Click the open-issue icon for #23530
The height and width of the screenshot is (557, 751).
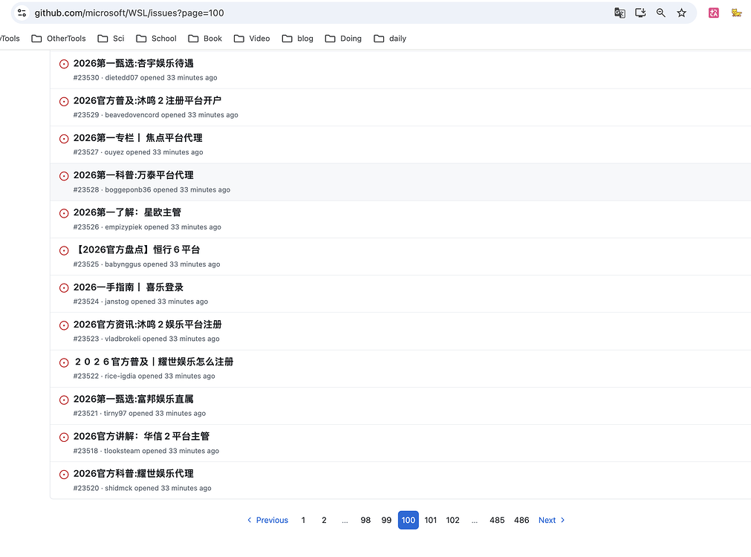coord(64,64)
